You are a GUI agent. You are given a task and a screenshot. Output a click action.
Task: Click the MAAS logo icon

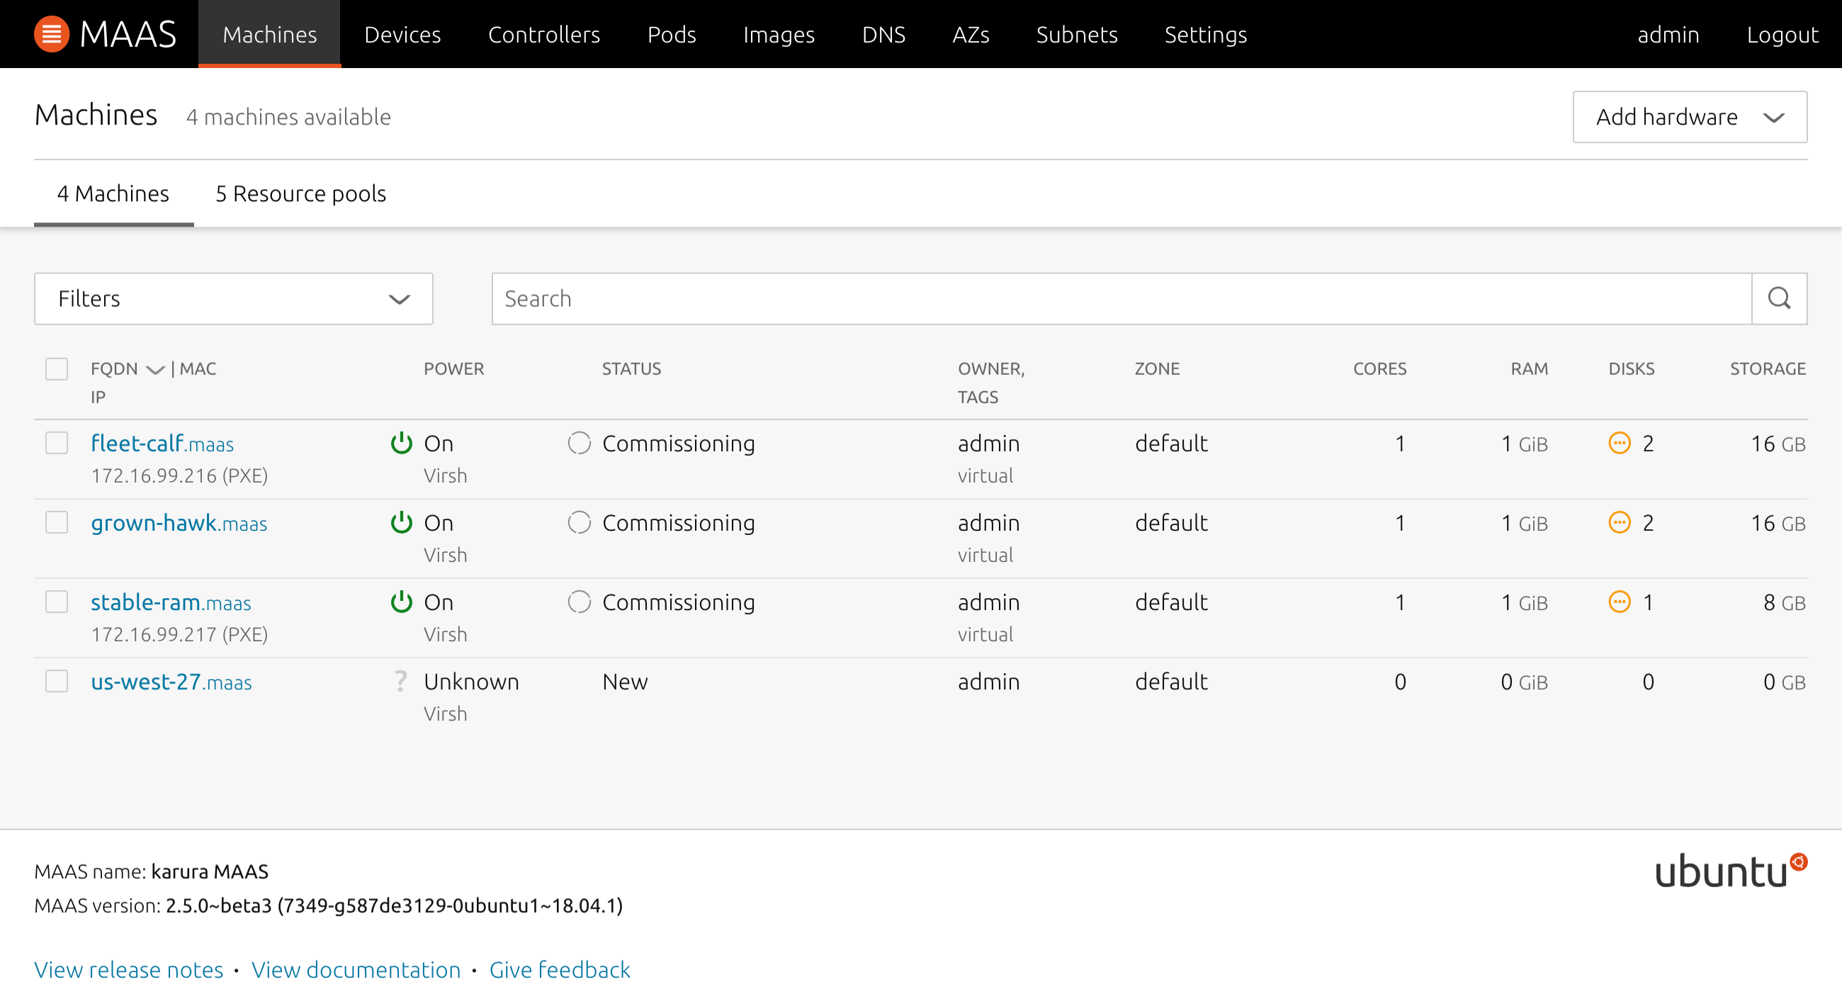(x=51, y=33)
